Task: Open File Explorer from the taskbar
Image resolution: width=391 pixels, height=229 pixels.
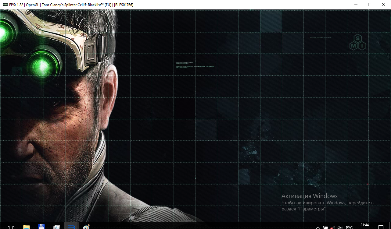Action: [27, 227]
